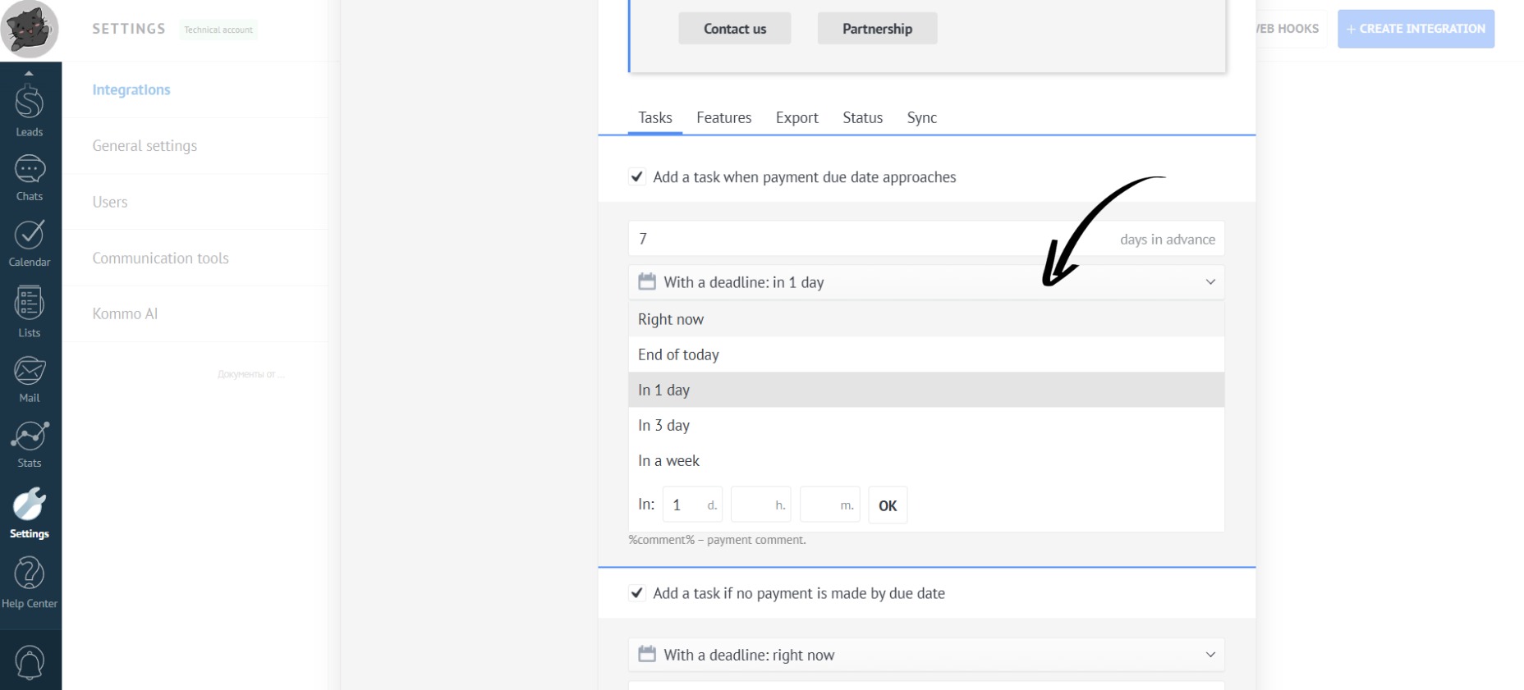
Task: Switch to the Features tab
Action: click(x=723, y=118)
